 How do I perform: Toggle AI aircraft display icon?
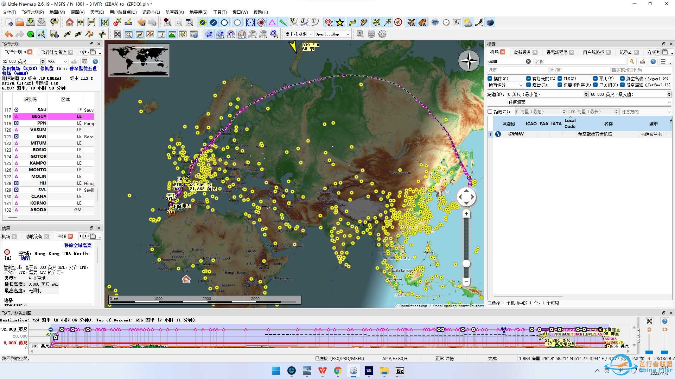point(411,22)
